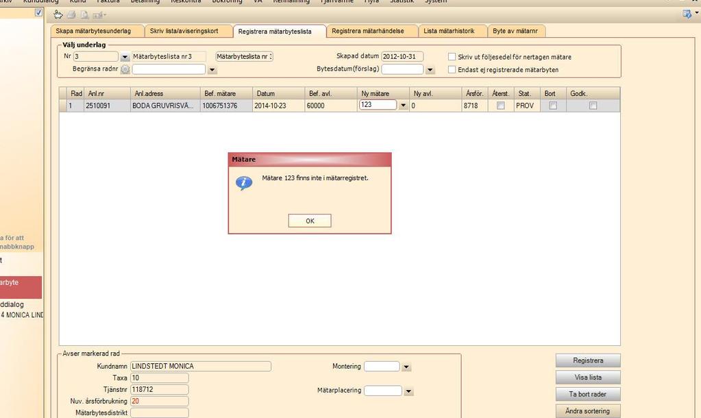Click the Bytesdatum (förslag) input field
Screen dimensions: 701x418
click(402, 69)
